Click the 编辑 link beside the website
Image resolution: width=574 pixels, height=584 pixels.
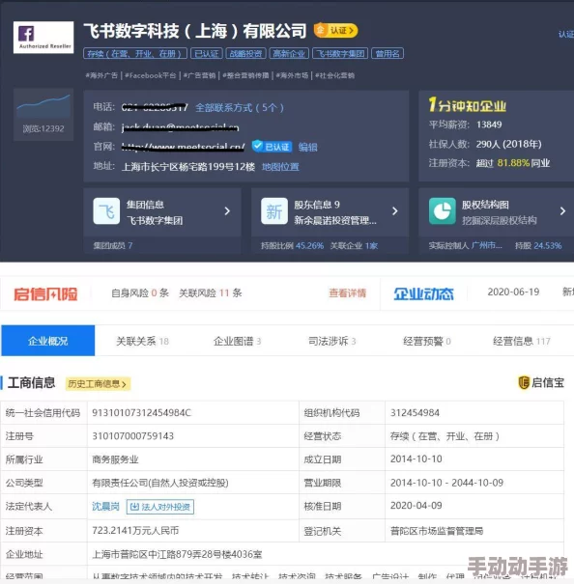click(307, 147)
